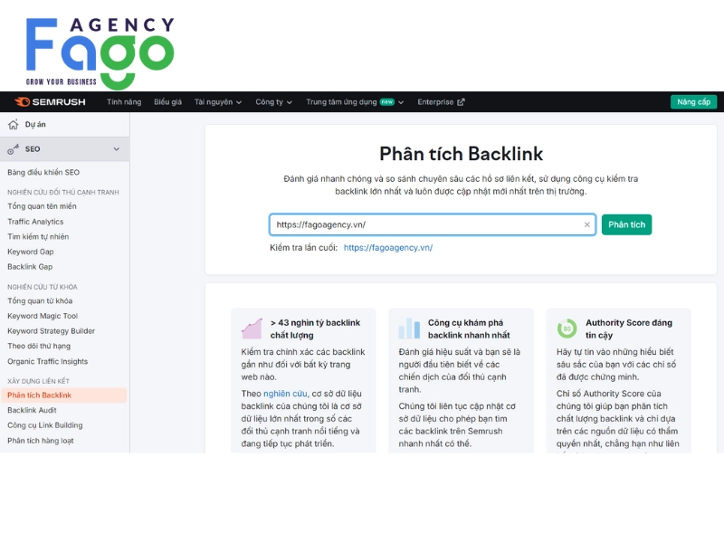Open the Biểu giá menu item
This screenshot has width=724, height=543.
pos(167,102)
